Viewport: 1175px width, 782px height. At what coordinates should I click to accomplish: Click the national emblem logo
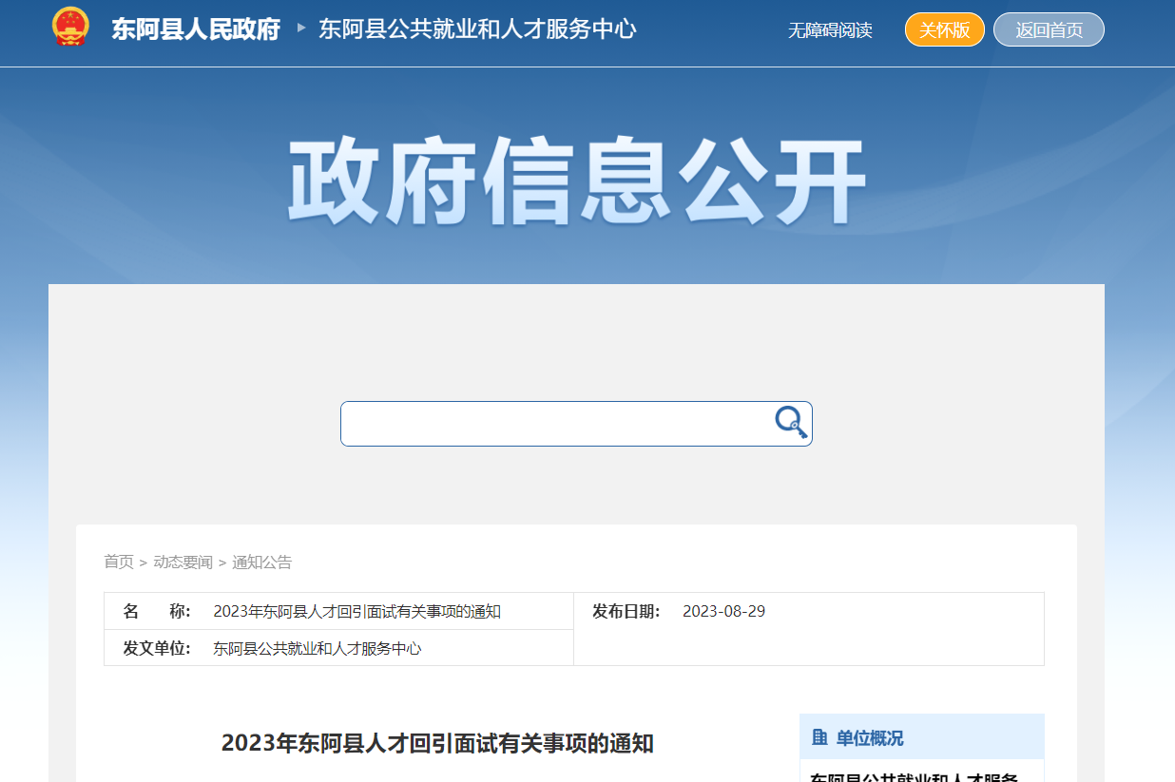coord(70,28)
